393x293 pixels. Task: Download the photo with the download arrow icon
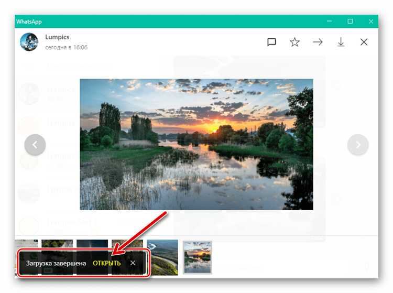pos(341,42)
